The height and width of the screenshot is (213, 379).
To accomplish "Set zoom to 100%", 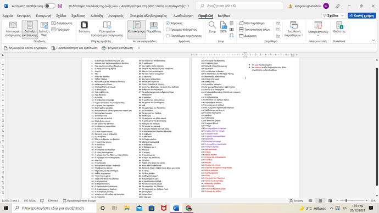I will (223, 27).
